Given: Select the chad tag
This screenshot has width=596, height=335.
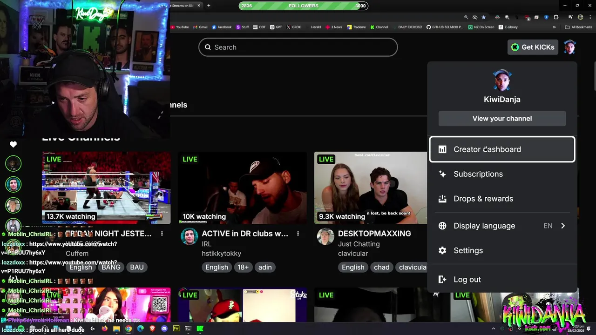Looking at the screenshot, I should 381,267.
